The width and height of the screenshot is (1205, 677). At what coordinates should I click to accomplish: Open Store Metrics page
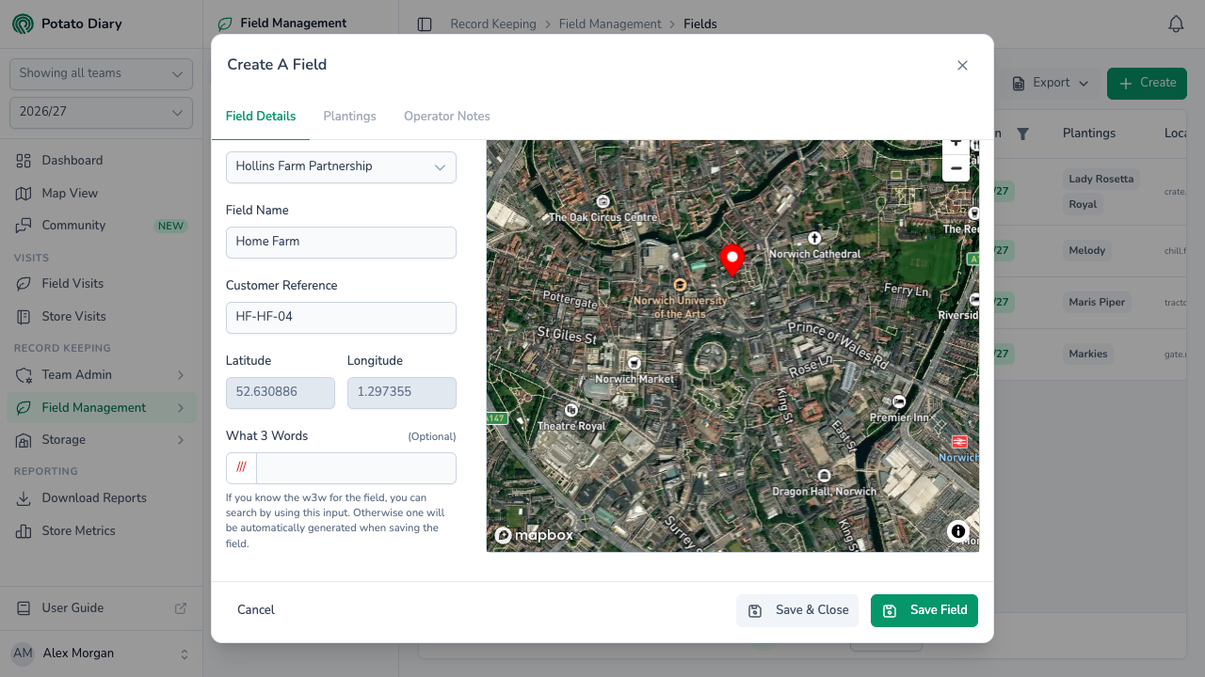tap(102, 531)
